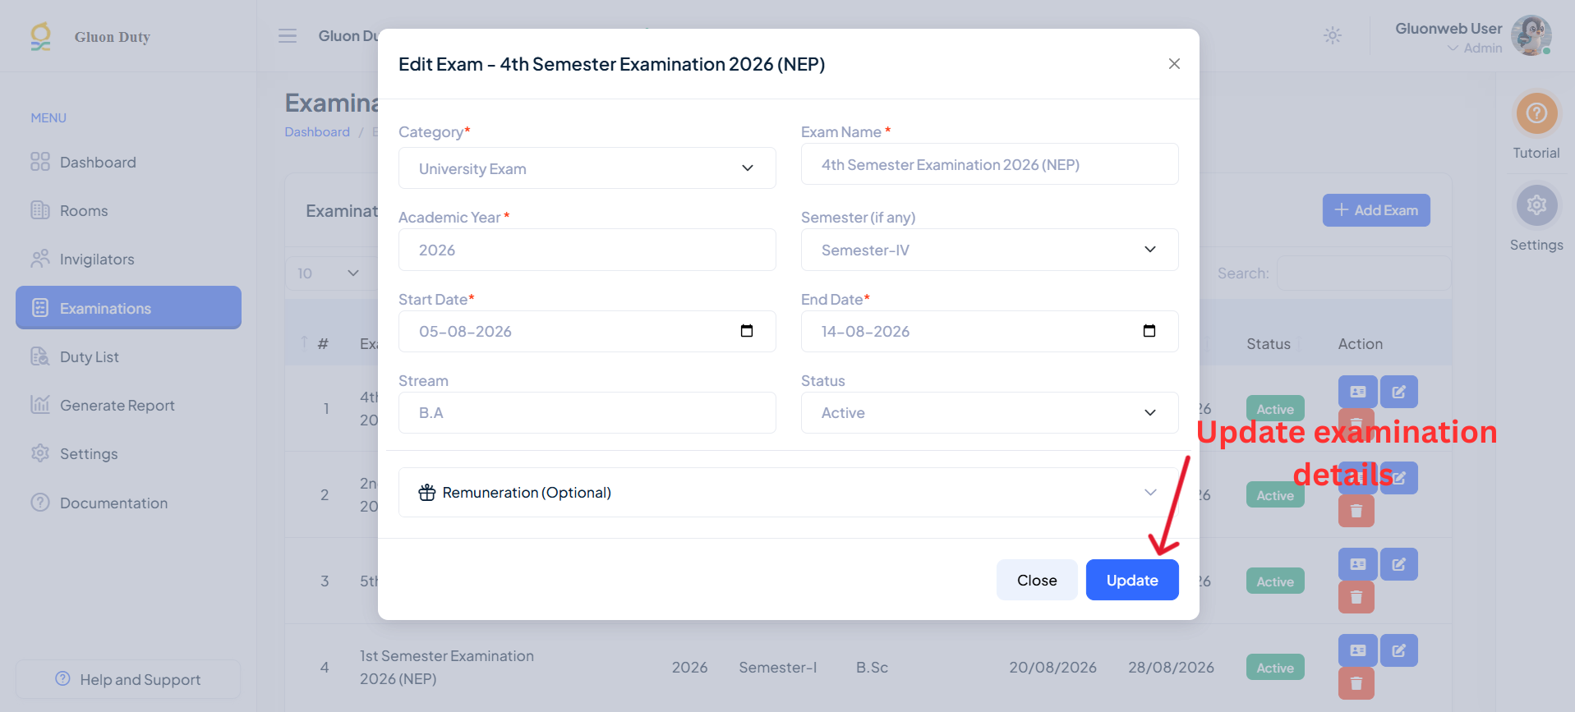Click the red delete icon in row 3

tap(1356, 597)
